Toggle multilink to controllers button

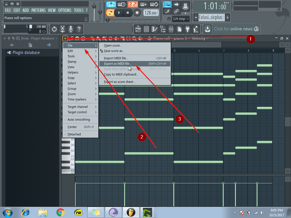pyautogui.click(x=176, y=11)
